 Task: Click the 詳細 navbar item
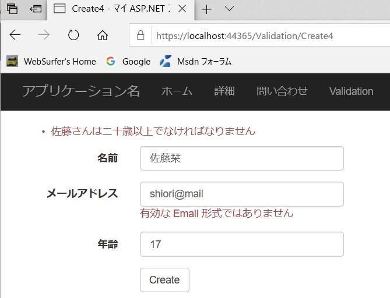(224, 91)
